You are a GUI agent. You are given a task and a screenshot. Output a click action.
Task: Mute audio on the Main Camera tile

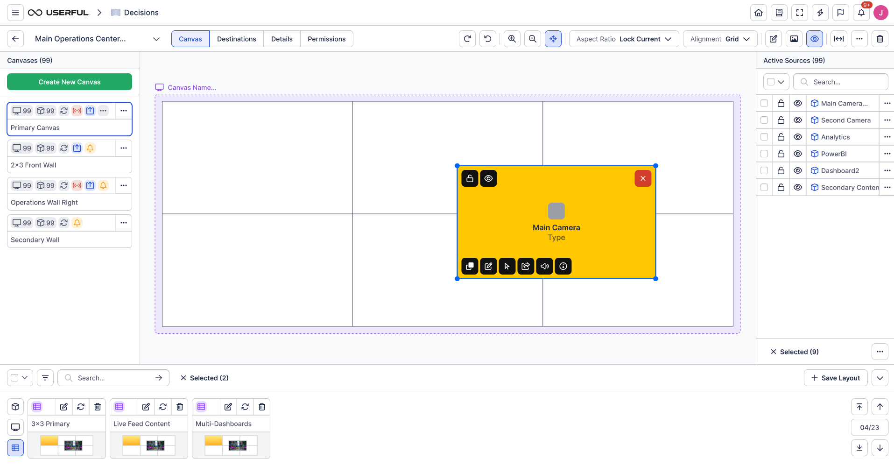(544, 266)
